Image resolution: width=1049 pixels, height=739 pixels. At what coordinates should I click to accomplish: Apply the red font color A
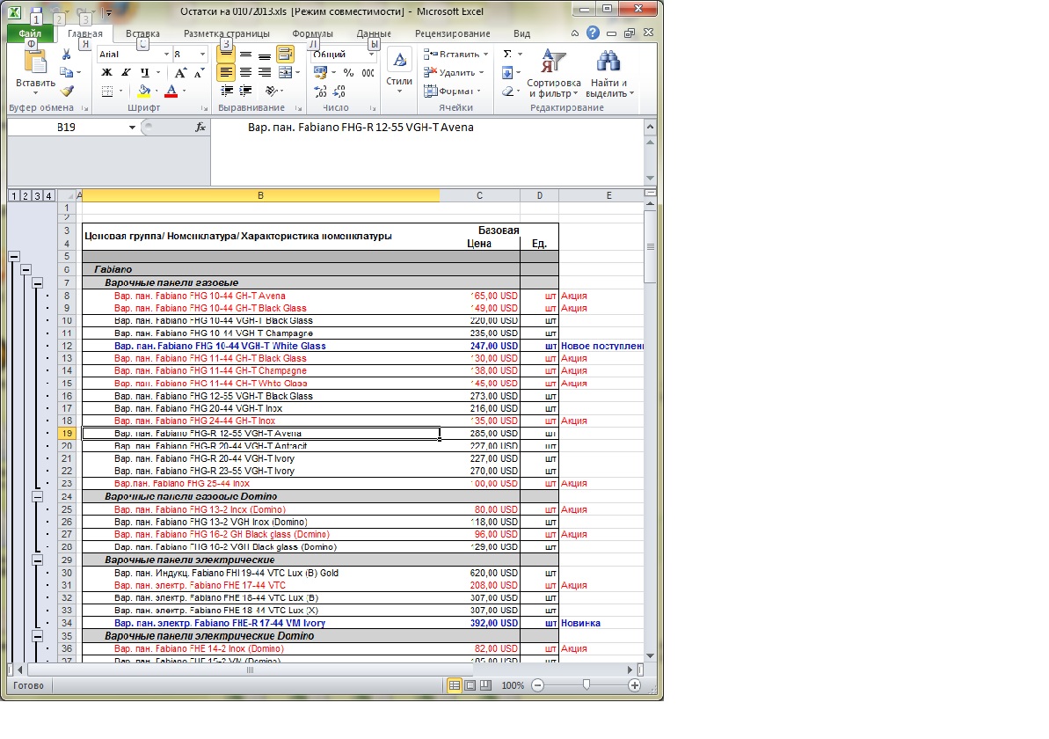[171, 91]
